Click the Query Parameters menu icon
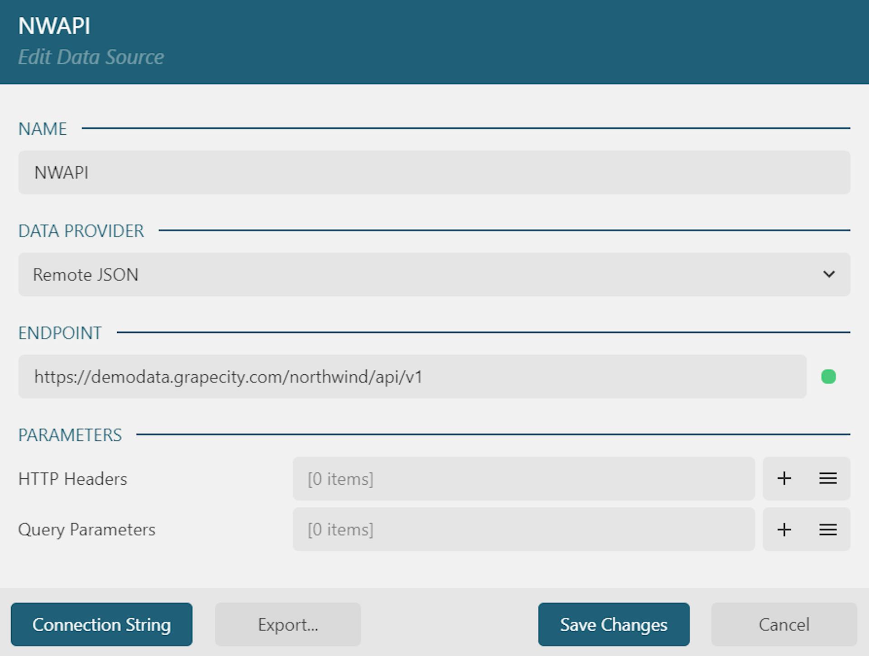Image resolution: width=869 pixels, height=656 pixels. click(828, 529)
